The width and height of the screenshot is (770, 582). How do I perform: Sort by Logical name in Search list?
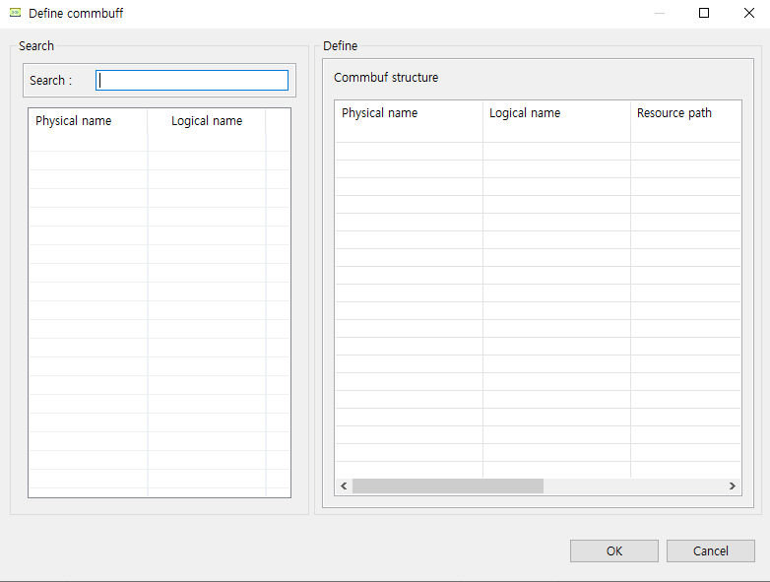coord(207,121)
